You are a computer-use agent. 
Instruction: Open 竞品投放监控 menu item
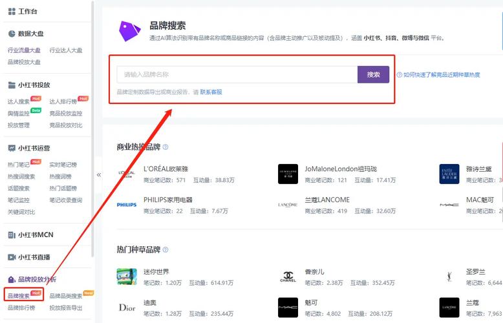tap(66, 114)
